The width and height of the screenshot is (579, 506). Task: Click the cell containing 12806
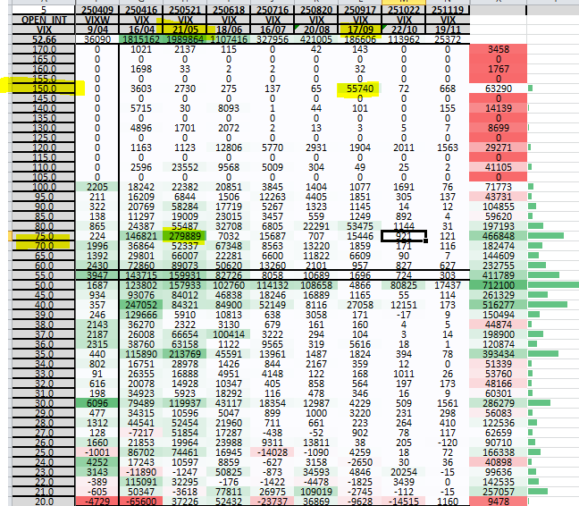pyautogui.click(x=229, y=148)
